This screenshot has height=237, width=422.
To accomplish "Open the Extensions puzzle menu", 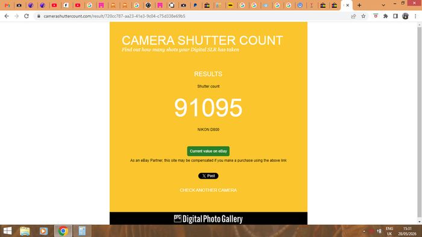I will pyautogui.click(x=386, y=16).
